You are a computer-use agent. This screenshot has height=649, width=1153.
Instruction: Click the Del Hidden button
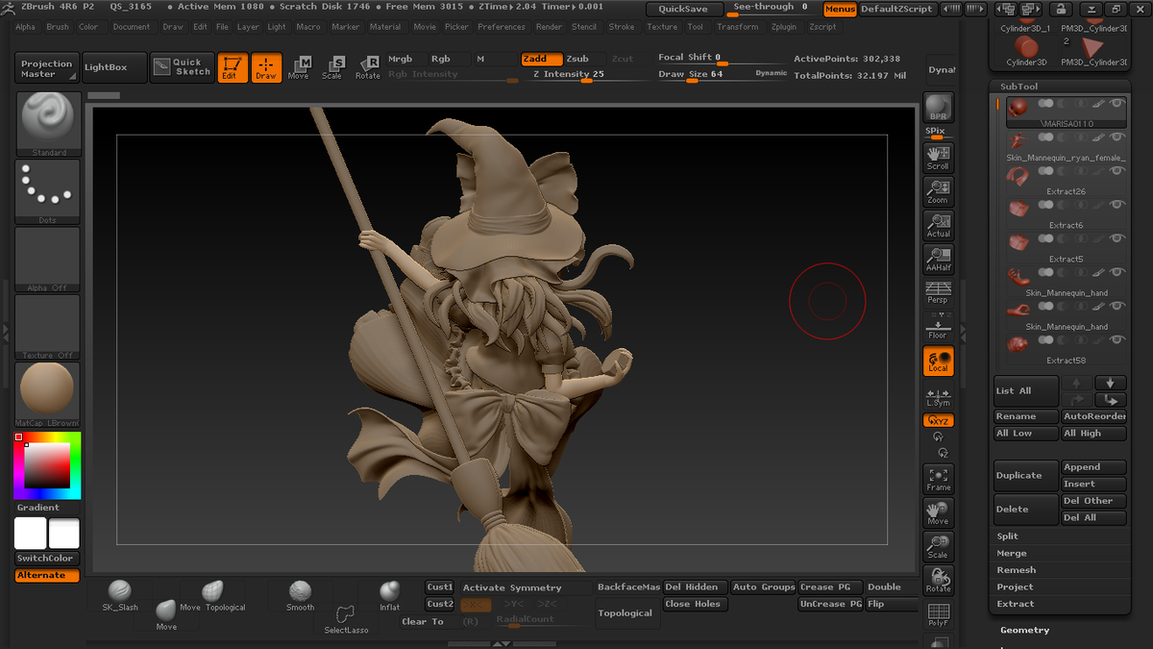tap(694, 587)
